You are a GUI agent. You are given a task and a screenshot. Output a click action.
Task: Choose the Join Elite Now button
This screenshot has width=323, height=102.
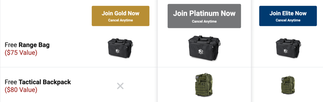pos(288,16)
